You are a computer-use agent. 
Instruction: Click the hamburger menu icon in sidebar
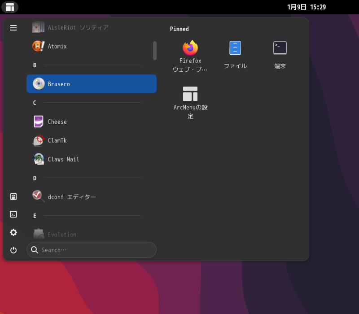coord(13,28)
